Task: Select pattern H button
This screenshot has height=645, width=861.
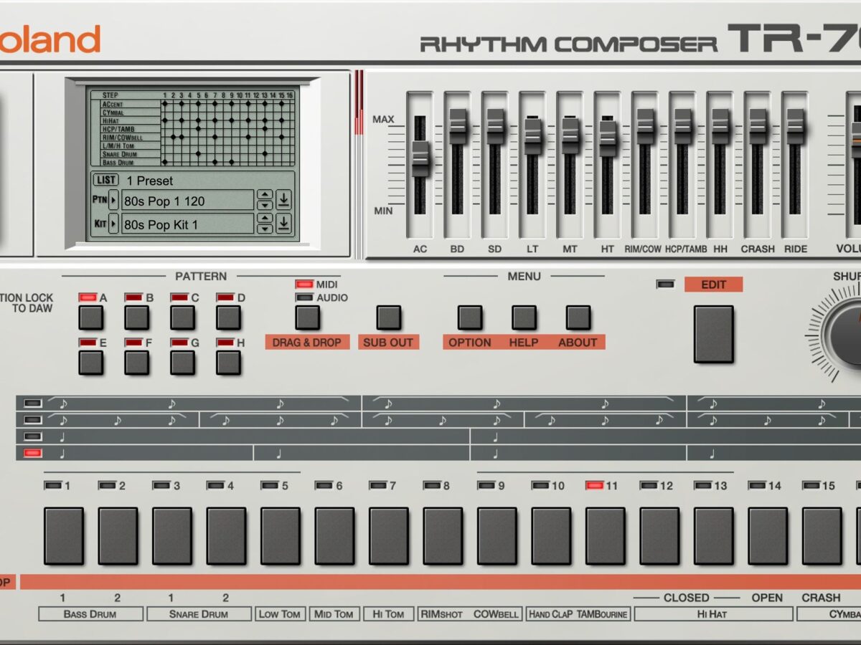Action: point(229,363)
